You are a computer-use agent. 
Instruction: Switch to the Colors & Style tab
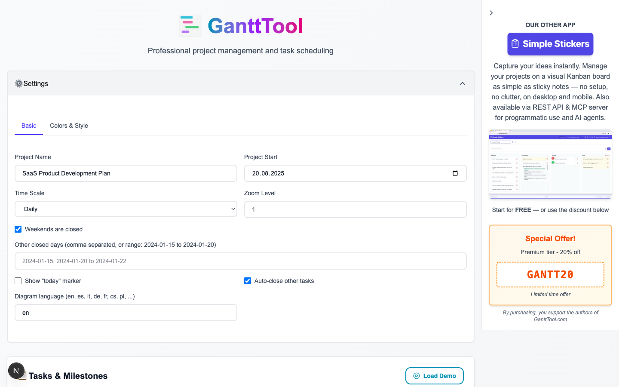click(x=69, y=126)
